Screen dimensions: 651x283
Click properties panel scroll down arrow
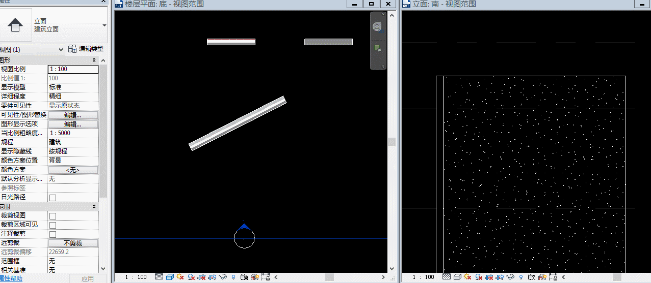(103, 269)
